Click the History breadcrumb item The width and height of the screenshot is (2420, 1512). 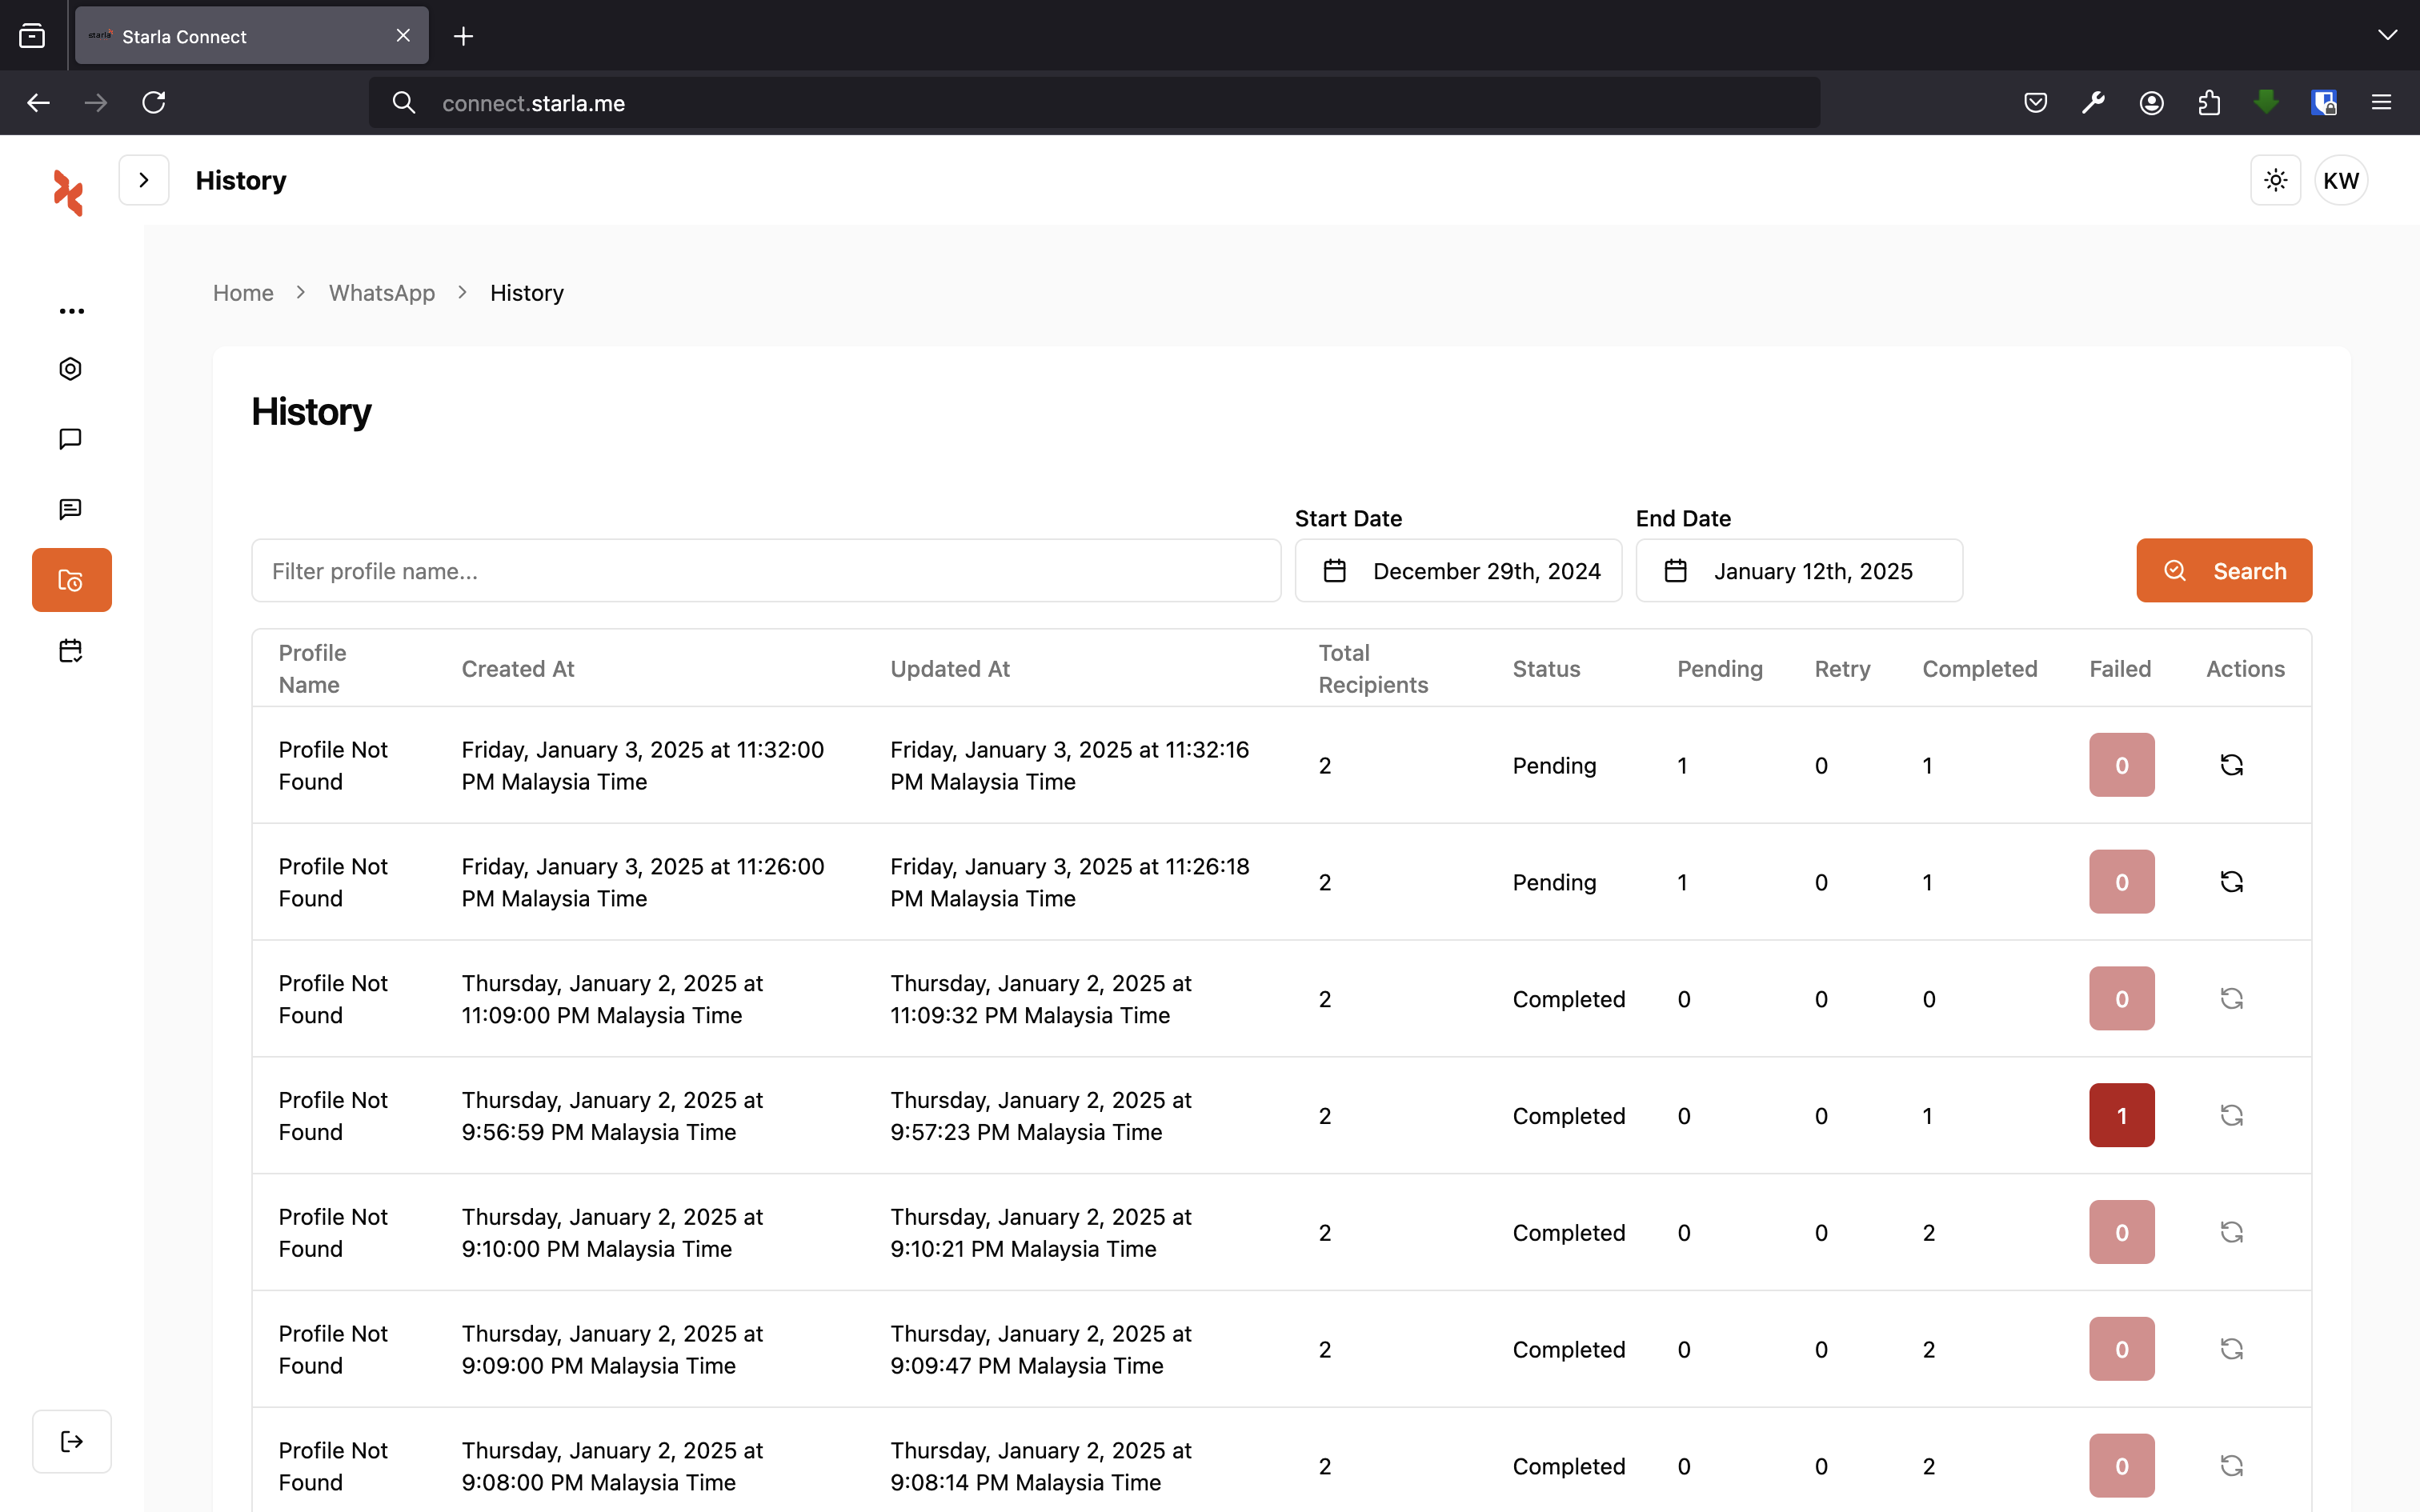tap(527, 293)
